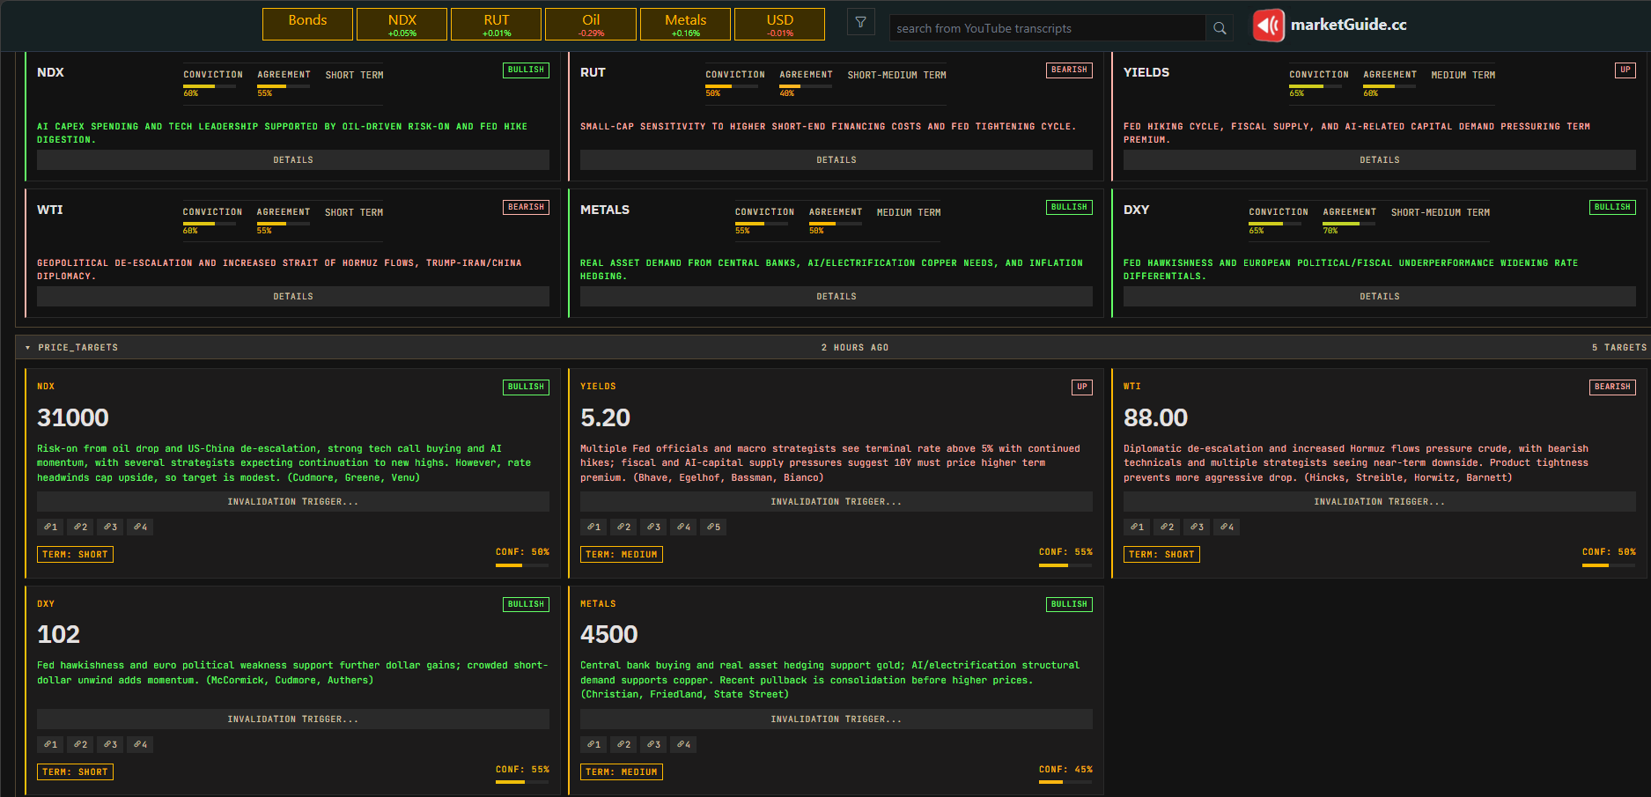Expand invalidation trigger on DXY 102 card
Viewport: 1651px width, 797px height.
293,720
